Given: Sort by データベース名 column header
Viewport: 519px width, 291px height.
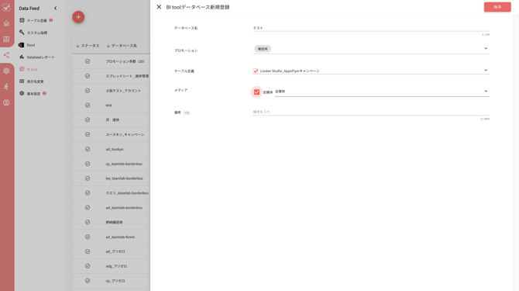Looking at the screenshot, I should 122,46.
